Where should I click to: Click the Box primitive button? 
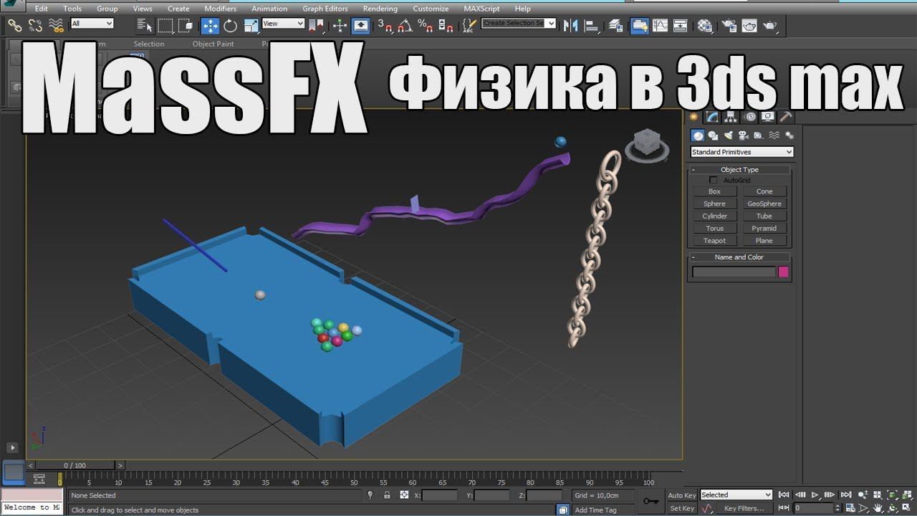pyautogui.click(x=714, y=191)
